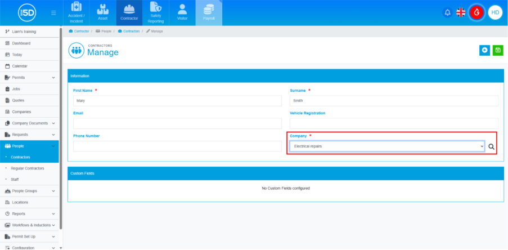Image resolution: width=508 pixels, height=250 pixels.
Task: Click the Manage breadcrumb
Action: point(155,31)
